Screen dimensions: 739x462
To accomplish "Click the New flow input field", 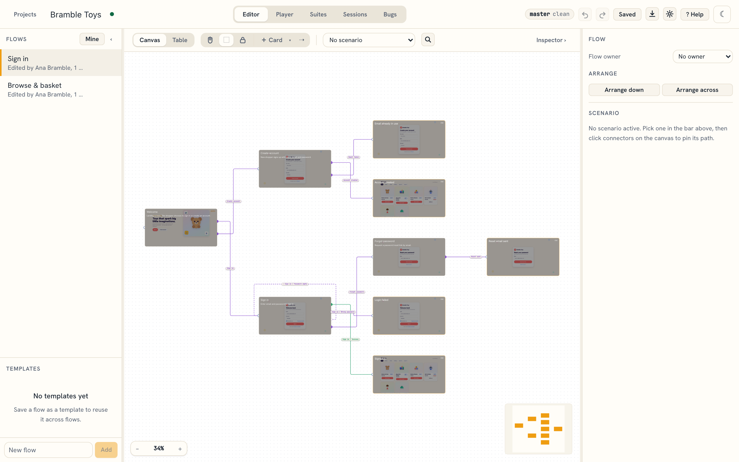I will coord(48,450).
